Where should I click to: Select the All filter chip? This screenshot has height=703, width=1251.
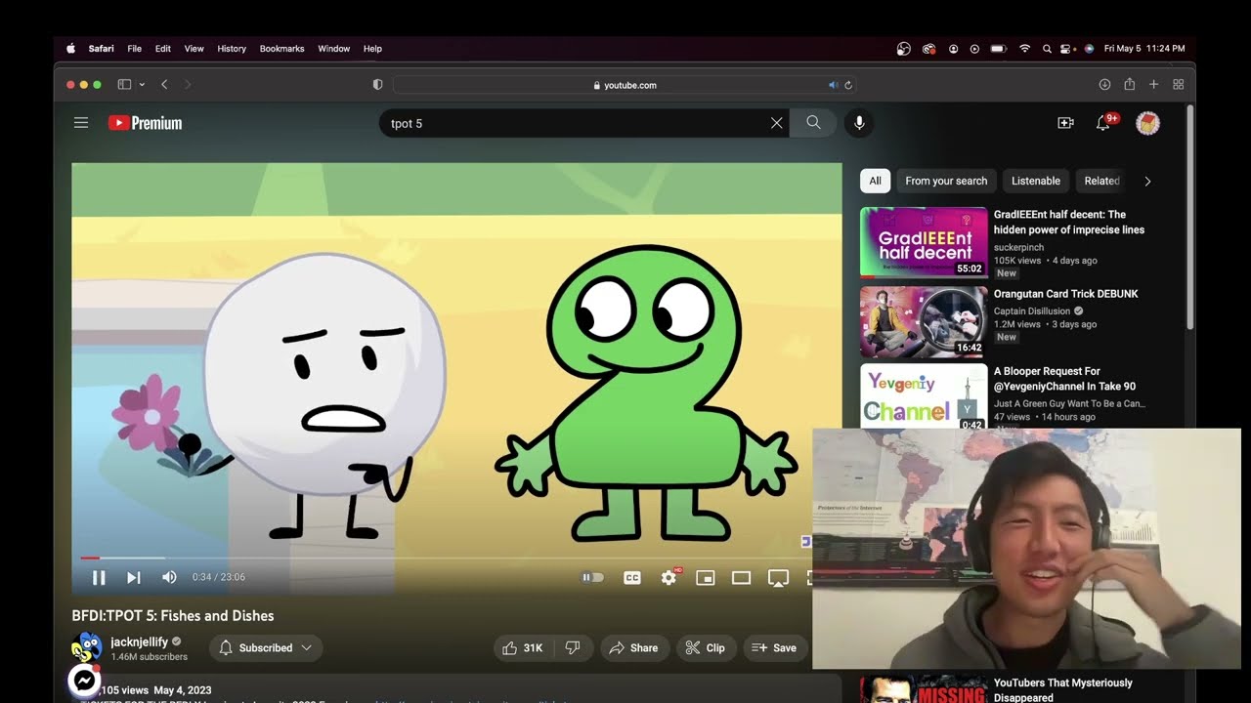(875, 181)
